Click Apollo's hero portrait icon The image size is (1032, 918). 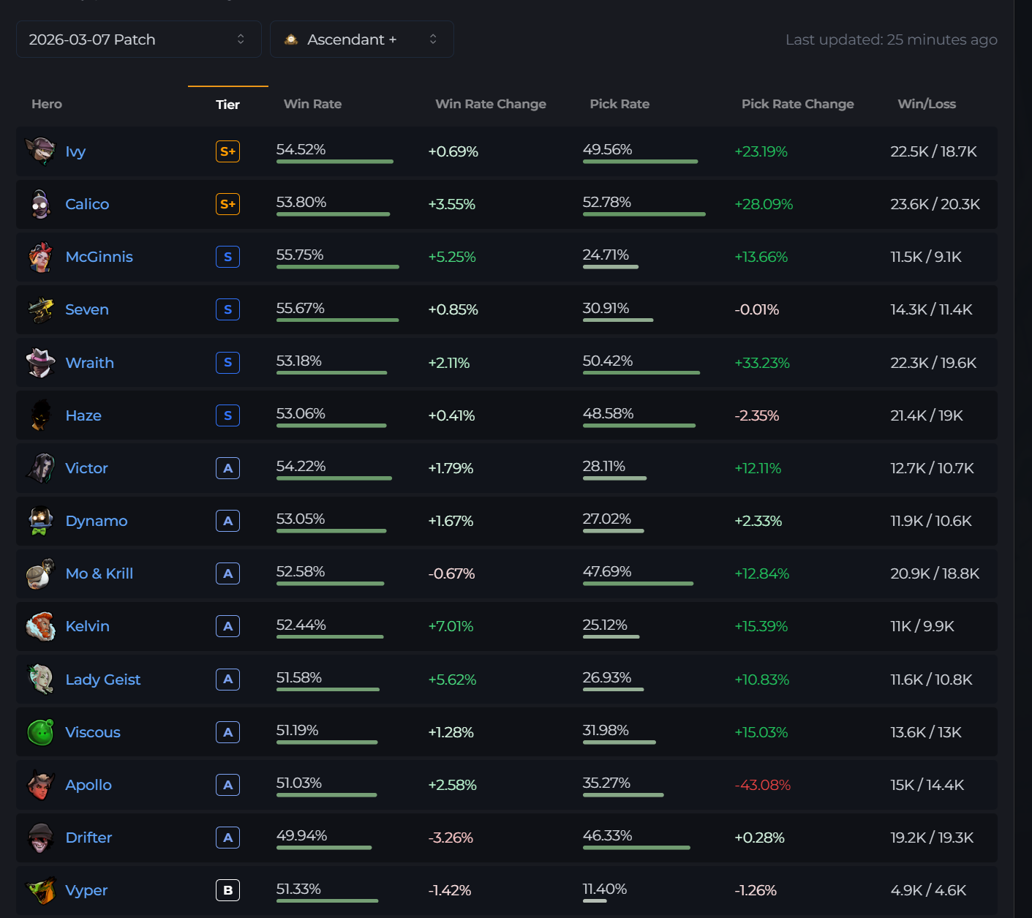coord(40,785)
